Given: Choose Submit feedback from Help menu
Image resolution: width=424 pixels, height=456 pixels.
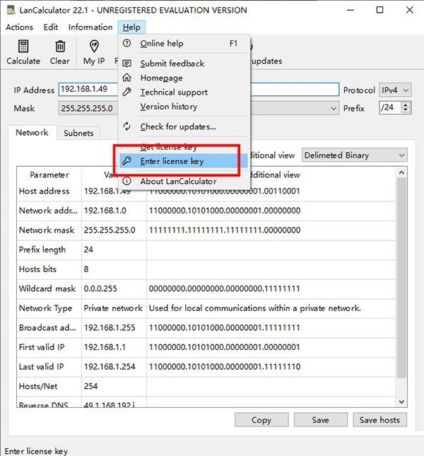Looking at the screenshot, I should [x=184, y=64].
